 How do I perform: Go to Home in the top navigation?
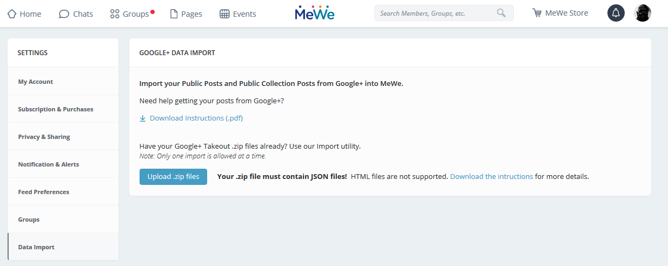[24, 14]
